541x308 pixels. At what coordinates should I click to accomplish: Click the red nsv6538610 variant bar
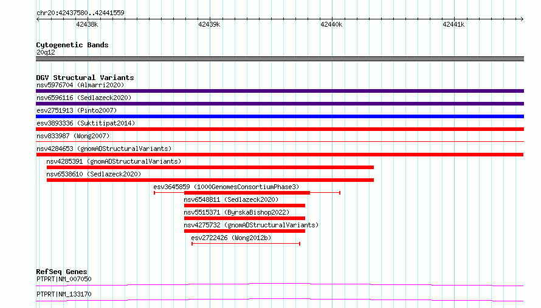click(210, 180)
